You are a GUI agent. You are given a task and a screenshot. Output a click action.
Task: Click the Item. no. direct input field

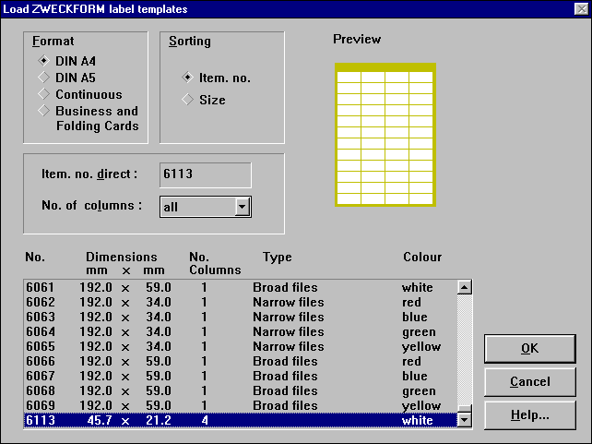pos(206,174)
